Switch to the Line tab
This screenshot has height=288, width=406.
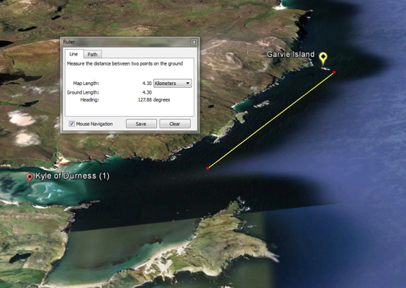pyautogui.click(x=74, y=54)
